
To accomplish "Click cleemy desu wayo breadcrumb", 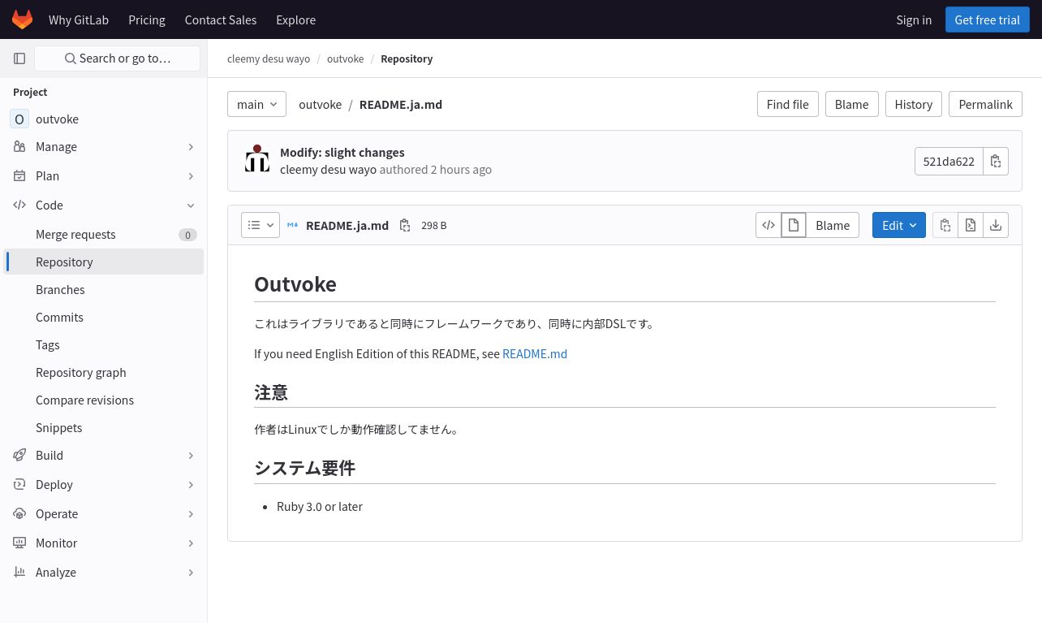I will click(269, 58).
